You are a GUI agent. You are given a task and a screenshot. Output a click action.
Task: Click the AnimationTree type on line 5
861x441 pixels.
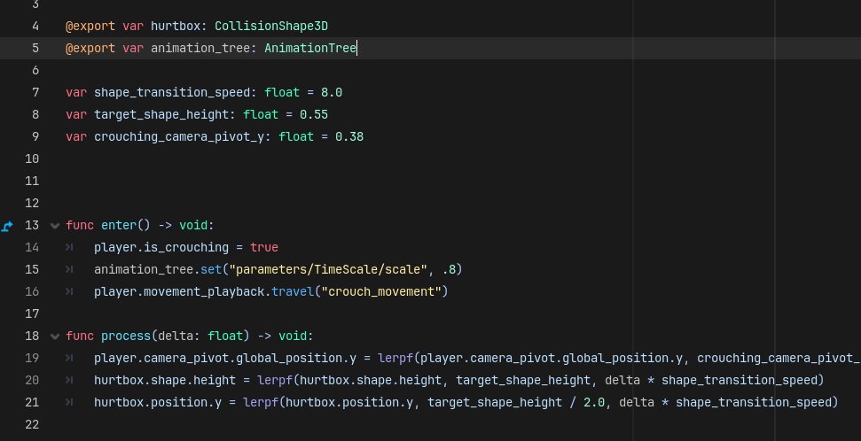click(x=310, y=49)
